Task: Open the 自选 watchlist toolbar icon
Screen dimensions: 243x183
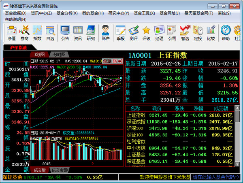Action: point(50,33)
